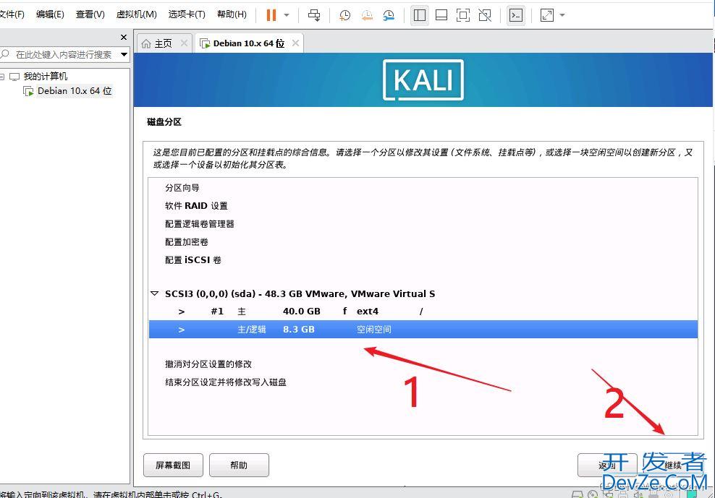Image resolution: width=715 pixels, height=498 pixels.
Task: Select 撤消对分区设置的修改 option
Action: tap(208, 364)
